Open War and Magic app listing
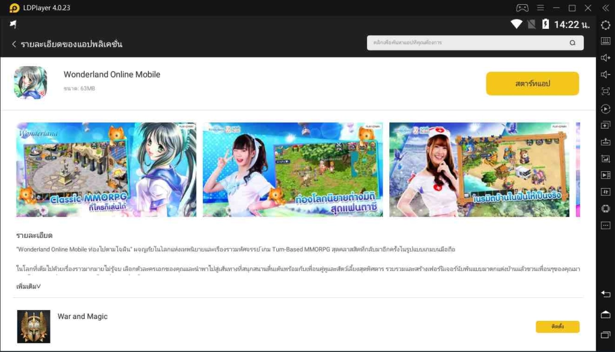Screen dimensions: 615x352 82,317
